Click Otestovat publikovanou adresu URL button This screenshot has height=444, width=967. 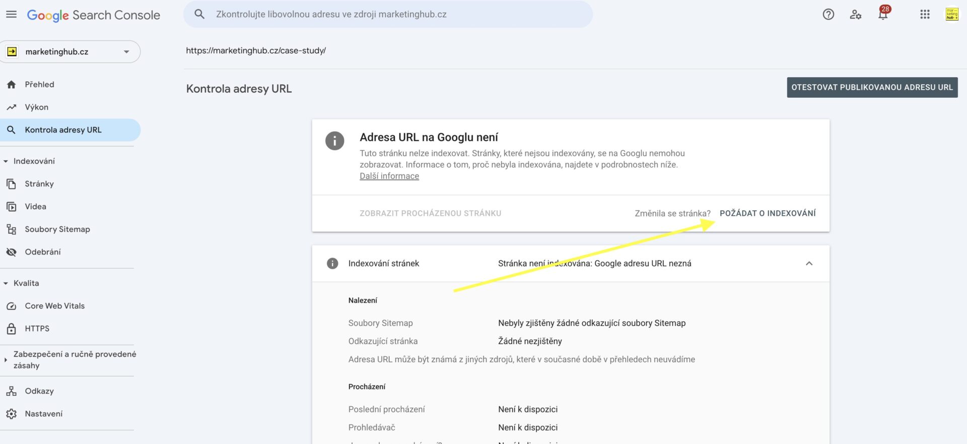[872, 87]
